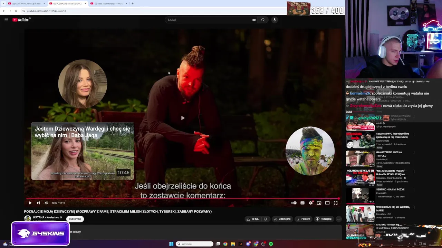The image size is (442, 248).
Task: Click the center replay play overlay
Action: 183,118
